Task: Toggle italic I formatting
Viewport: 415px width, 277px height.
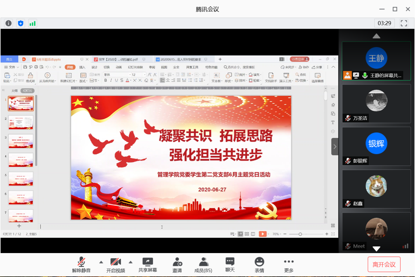Action: click(111, 81)
